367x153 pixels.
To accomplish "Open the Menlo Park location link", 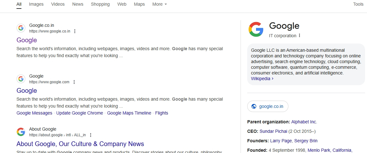I will point(318,150).
